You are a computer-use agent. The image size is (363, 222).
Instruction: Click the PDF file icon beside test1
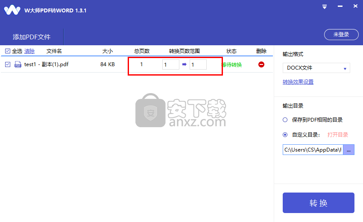(x=18, y=64)
